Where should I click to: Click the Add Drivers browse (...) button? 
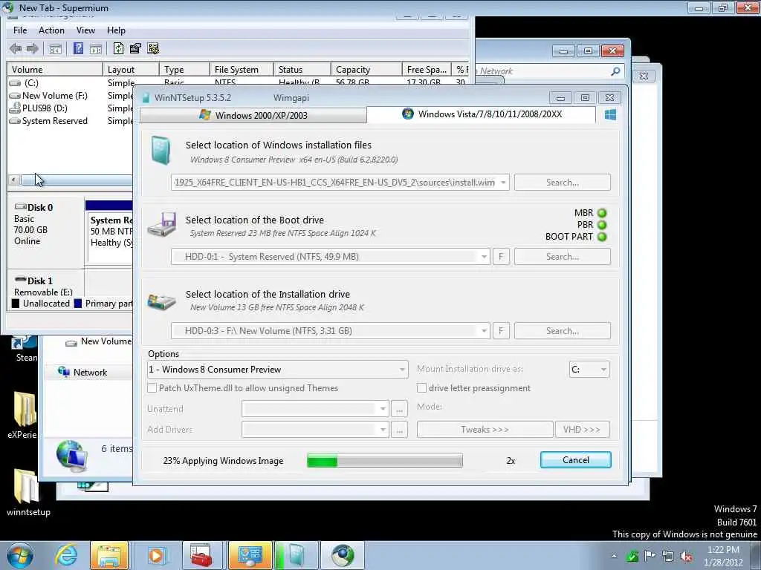pyautogui.click(x=399, y=430)
